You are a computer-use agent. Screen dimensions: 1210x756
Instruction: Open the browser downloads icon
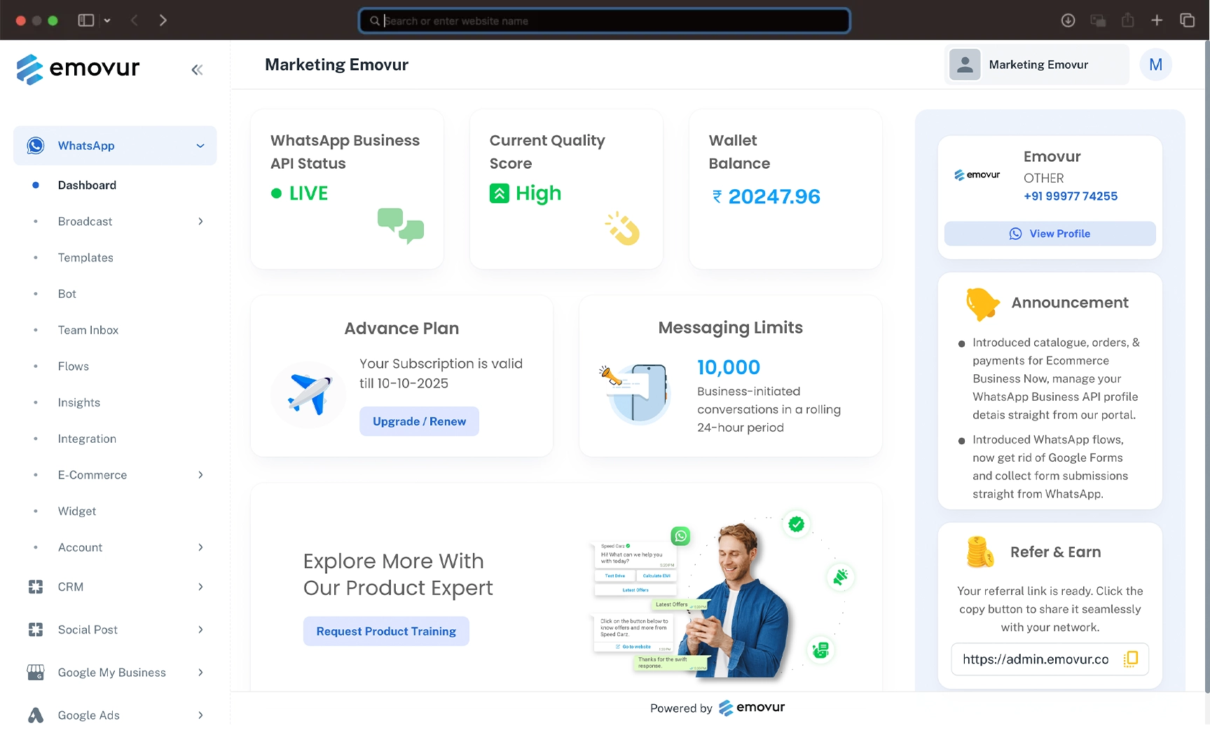(1068, 20)
